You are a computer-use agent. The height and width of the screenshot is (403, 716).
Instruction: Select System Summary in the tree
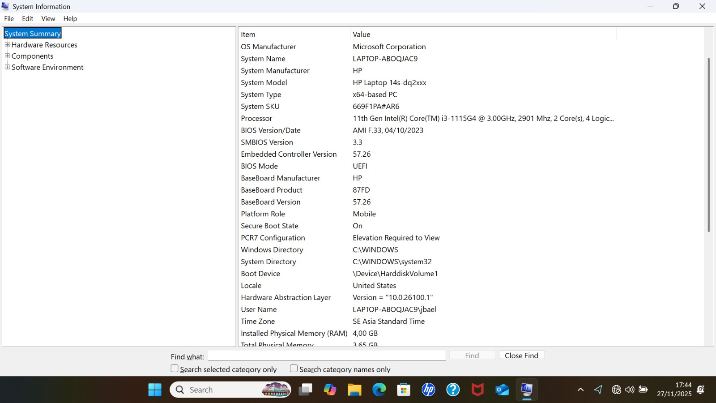pyautogui.click(x=32, y=34)
